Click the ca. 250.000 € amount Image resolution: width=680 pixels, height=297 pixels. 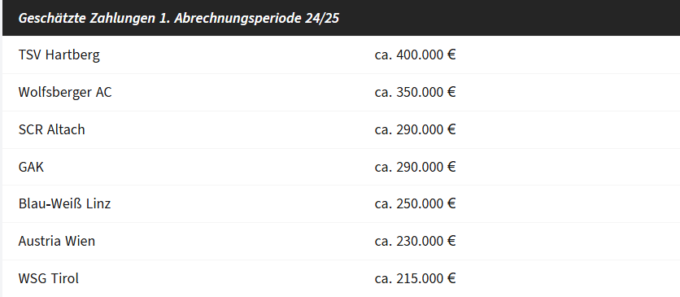[415, 203]
